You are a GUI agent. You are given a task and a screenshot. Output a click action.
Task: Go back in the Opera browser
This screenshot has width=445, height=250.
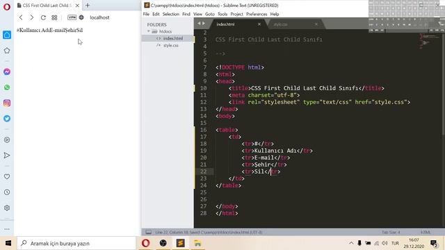pyautogui.click(x=21, y=17)
